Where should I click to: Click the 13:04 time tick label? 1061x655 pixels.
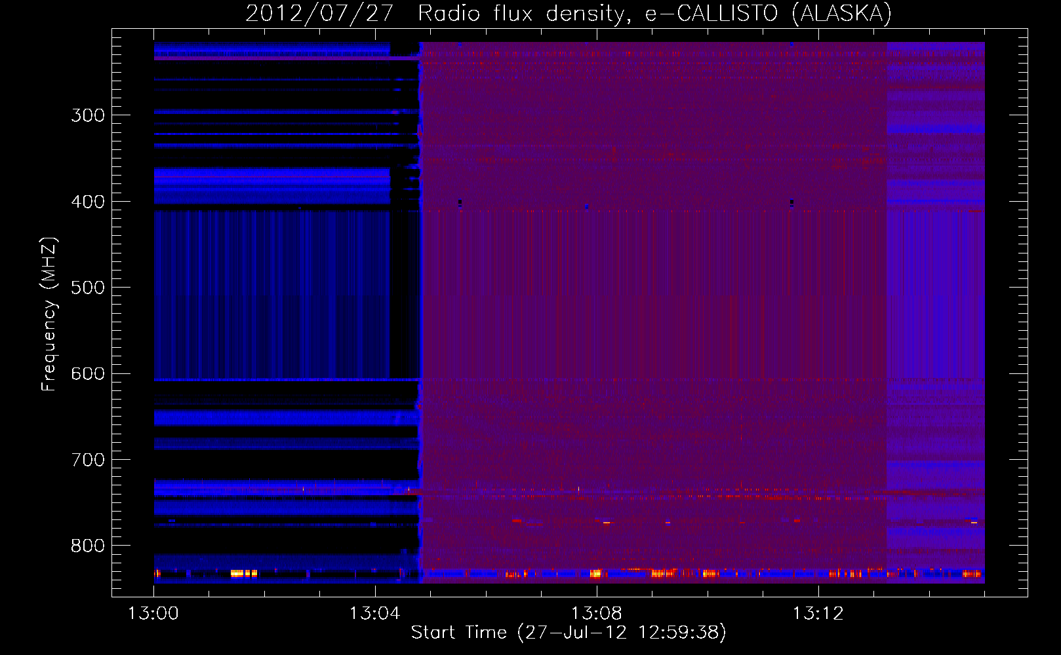click(375, 614)
